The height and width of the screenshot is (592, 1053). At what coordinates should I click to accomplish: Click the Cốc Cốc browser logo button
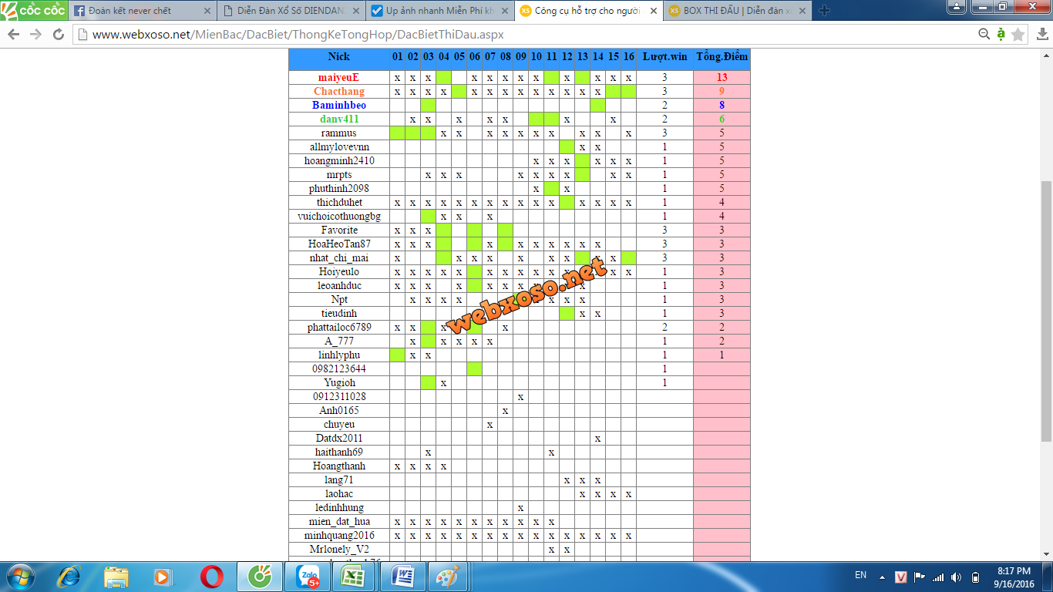click(x=33, y=10)
